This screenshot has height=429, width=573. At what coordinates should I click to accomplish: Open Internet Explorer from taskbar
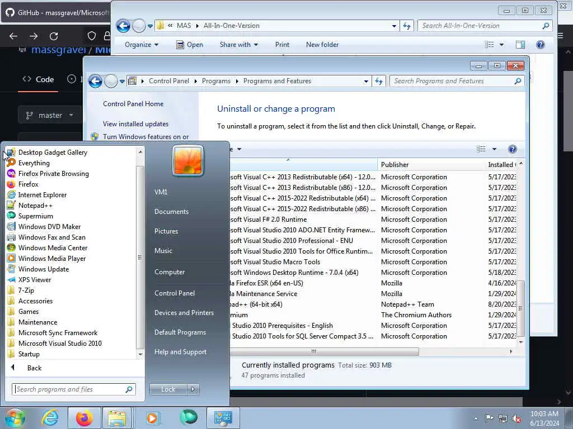pos(50,418)
